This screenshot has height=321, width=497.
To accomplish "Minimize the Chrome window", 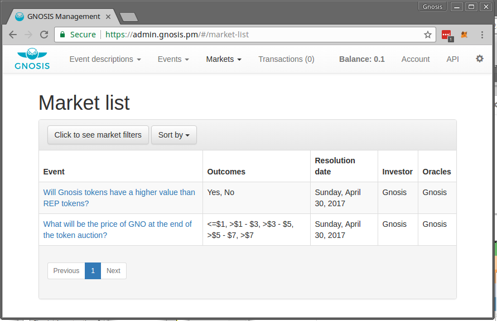I will pyautogui.click(x=457, y=7).
